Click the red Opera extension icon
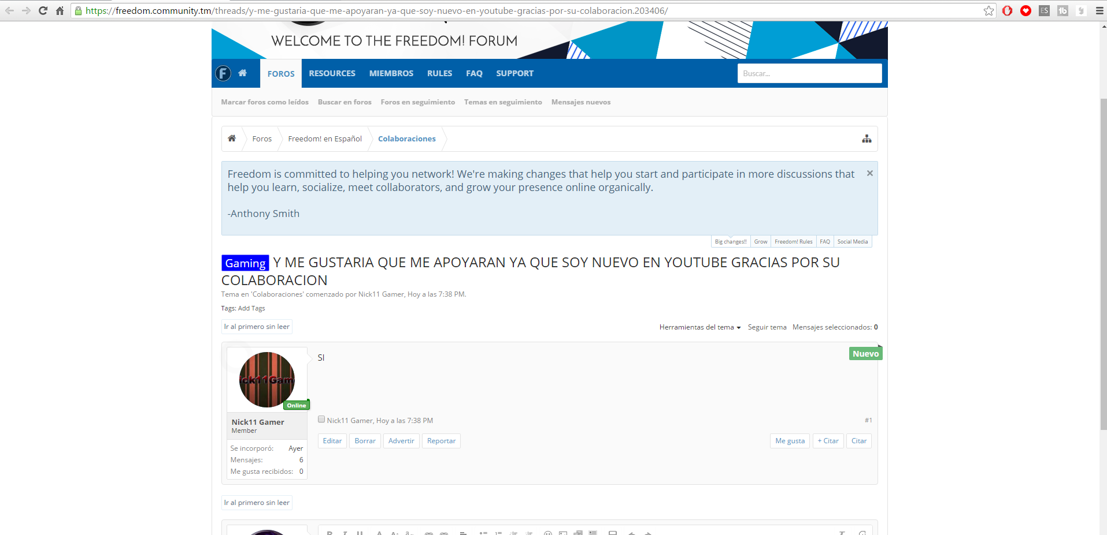The image size is (1107, 535). 1007,10
